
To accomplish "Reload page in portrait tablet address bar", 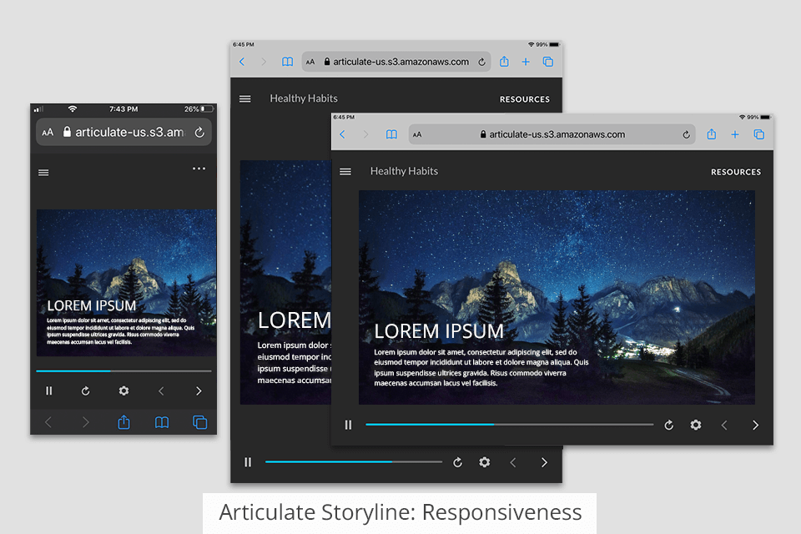I will [x=481, y=62].
